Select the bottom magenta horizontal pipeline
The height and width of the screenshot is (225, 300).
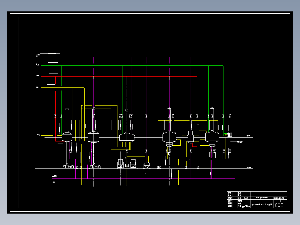[x=144, y=178]
